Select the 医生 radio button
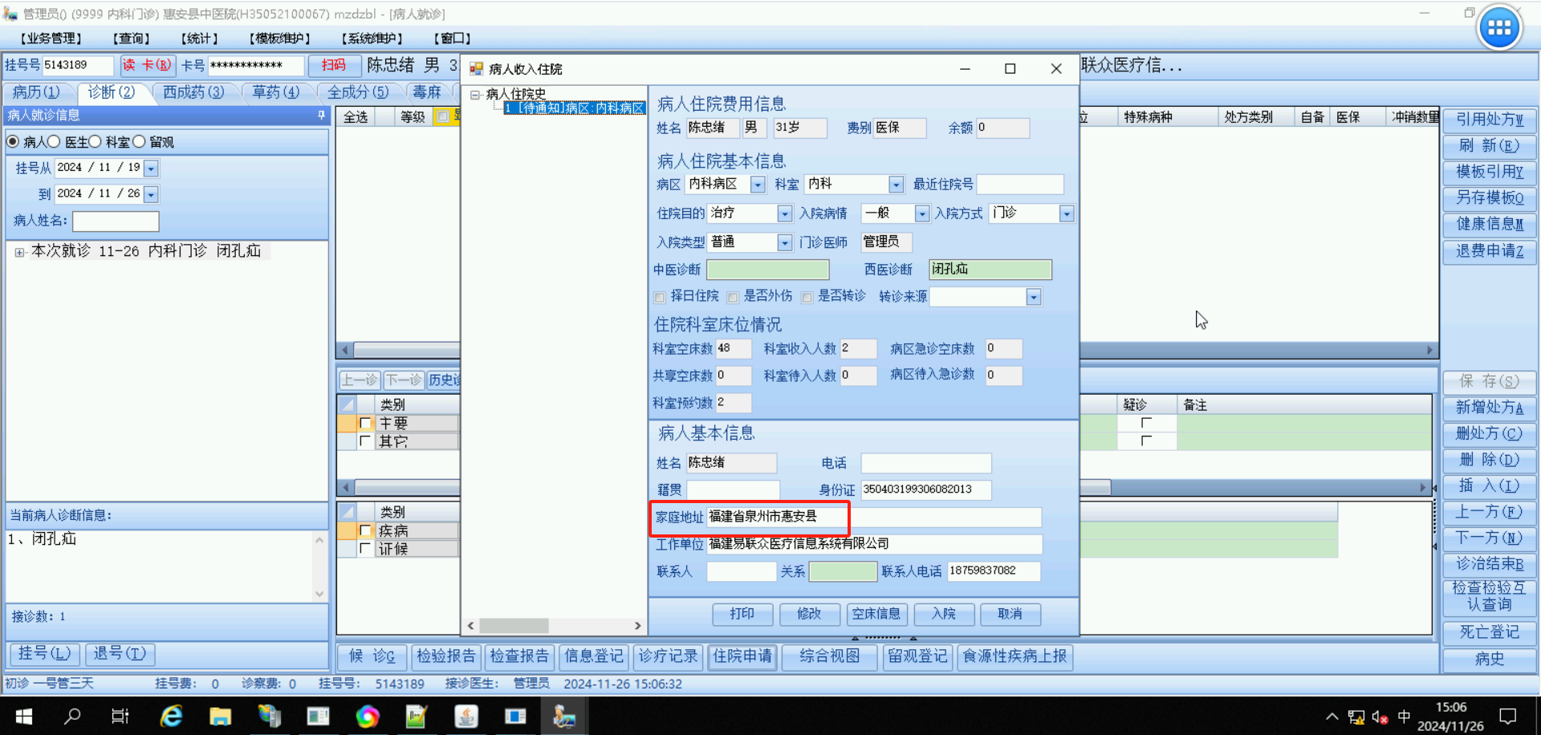The image size is (1541, 735). 54,142
